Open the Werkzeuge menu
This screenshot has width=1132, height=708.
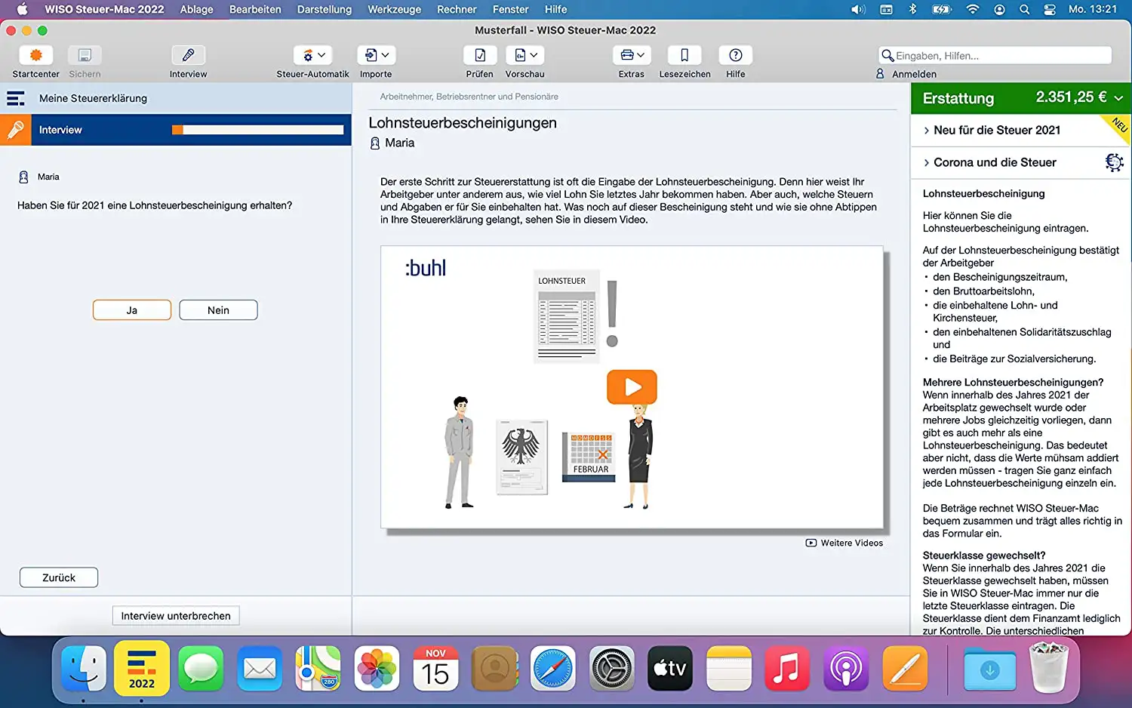pyautogui.click(x=394, y=10)
